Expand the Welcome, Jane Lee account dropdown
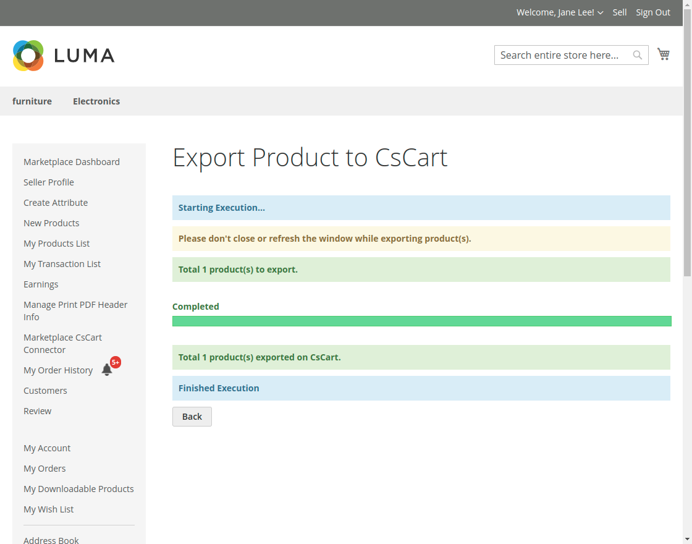The image size is (692, 544). pyautogui.click(x=559, y=12)
